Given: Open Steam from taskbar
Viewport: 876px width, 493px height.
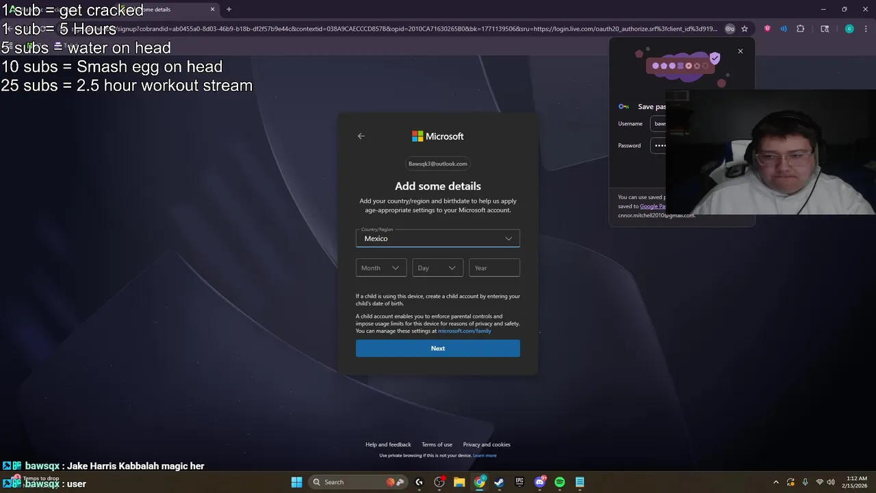Looking at the screenshot, I should point(500,482).
